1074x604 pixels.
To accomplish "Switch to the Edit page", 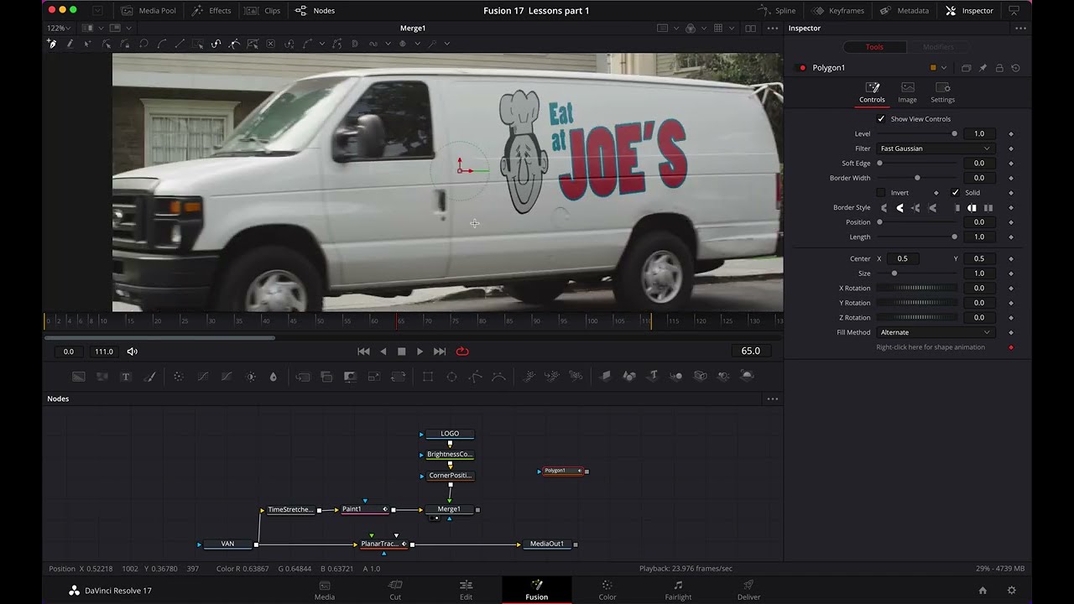I will pyautogui.click(x=466, y=590).
